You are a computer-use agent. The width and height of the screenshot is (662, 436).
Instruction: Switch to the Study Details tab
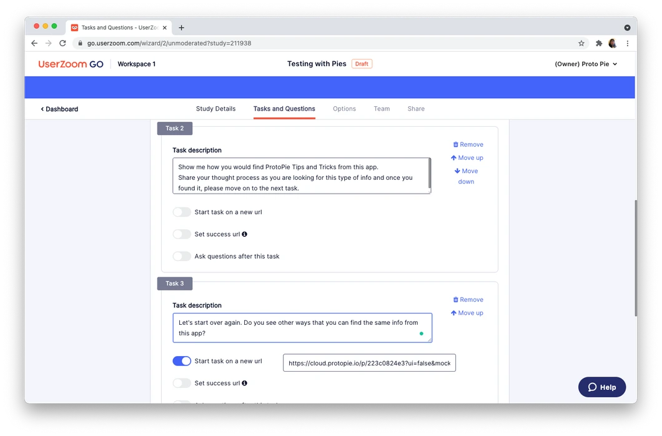point(215,109)
